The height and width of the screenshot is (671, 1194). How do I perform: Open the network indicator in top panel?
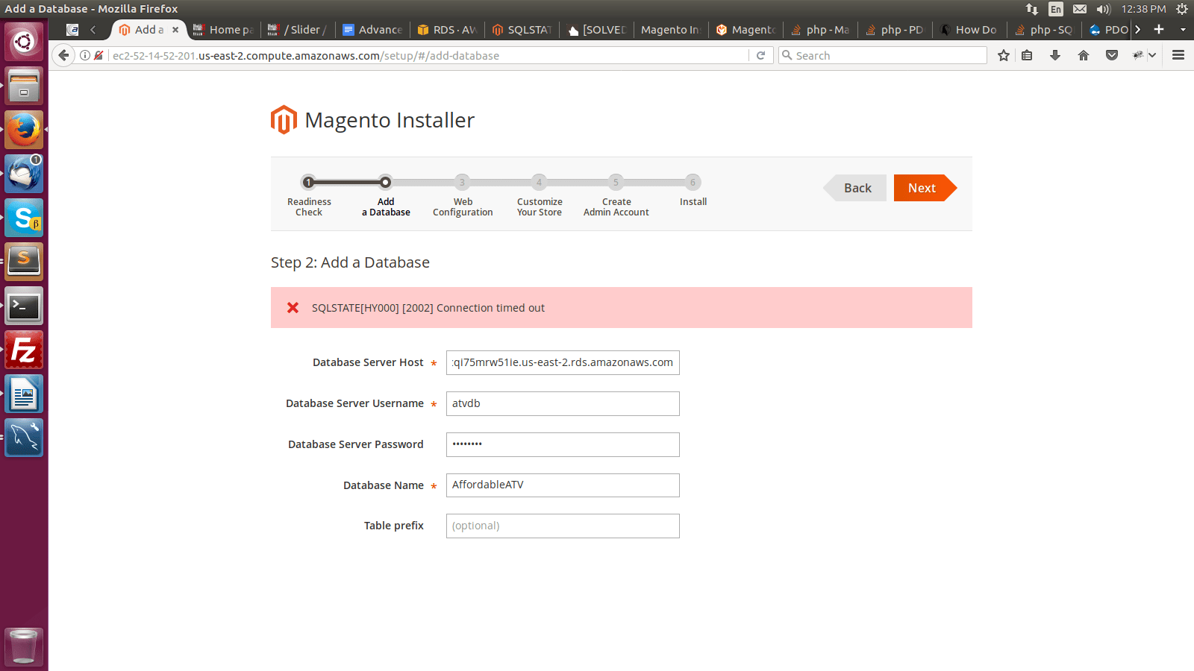pos(1032,9)
